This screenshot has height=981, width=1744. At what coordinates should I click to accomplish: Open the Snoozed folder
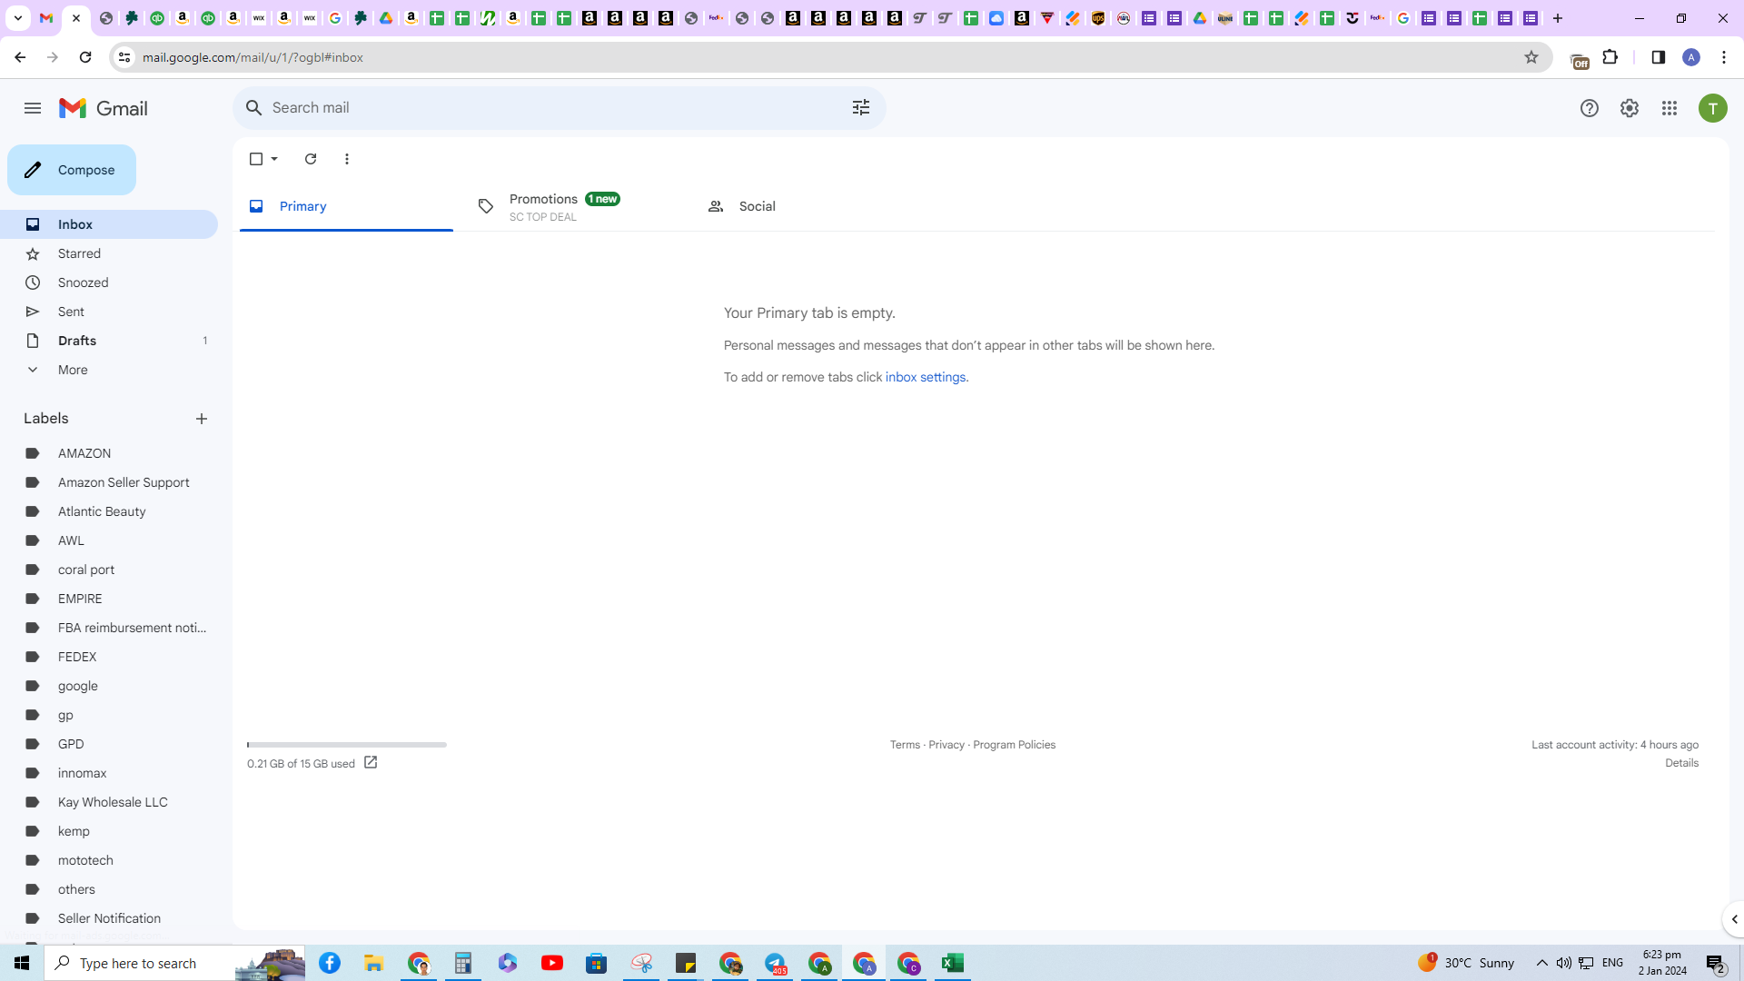tap(109, 282)
